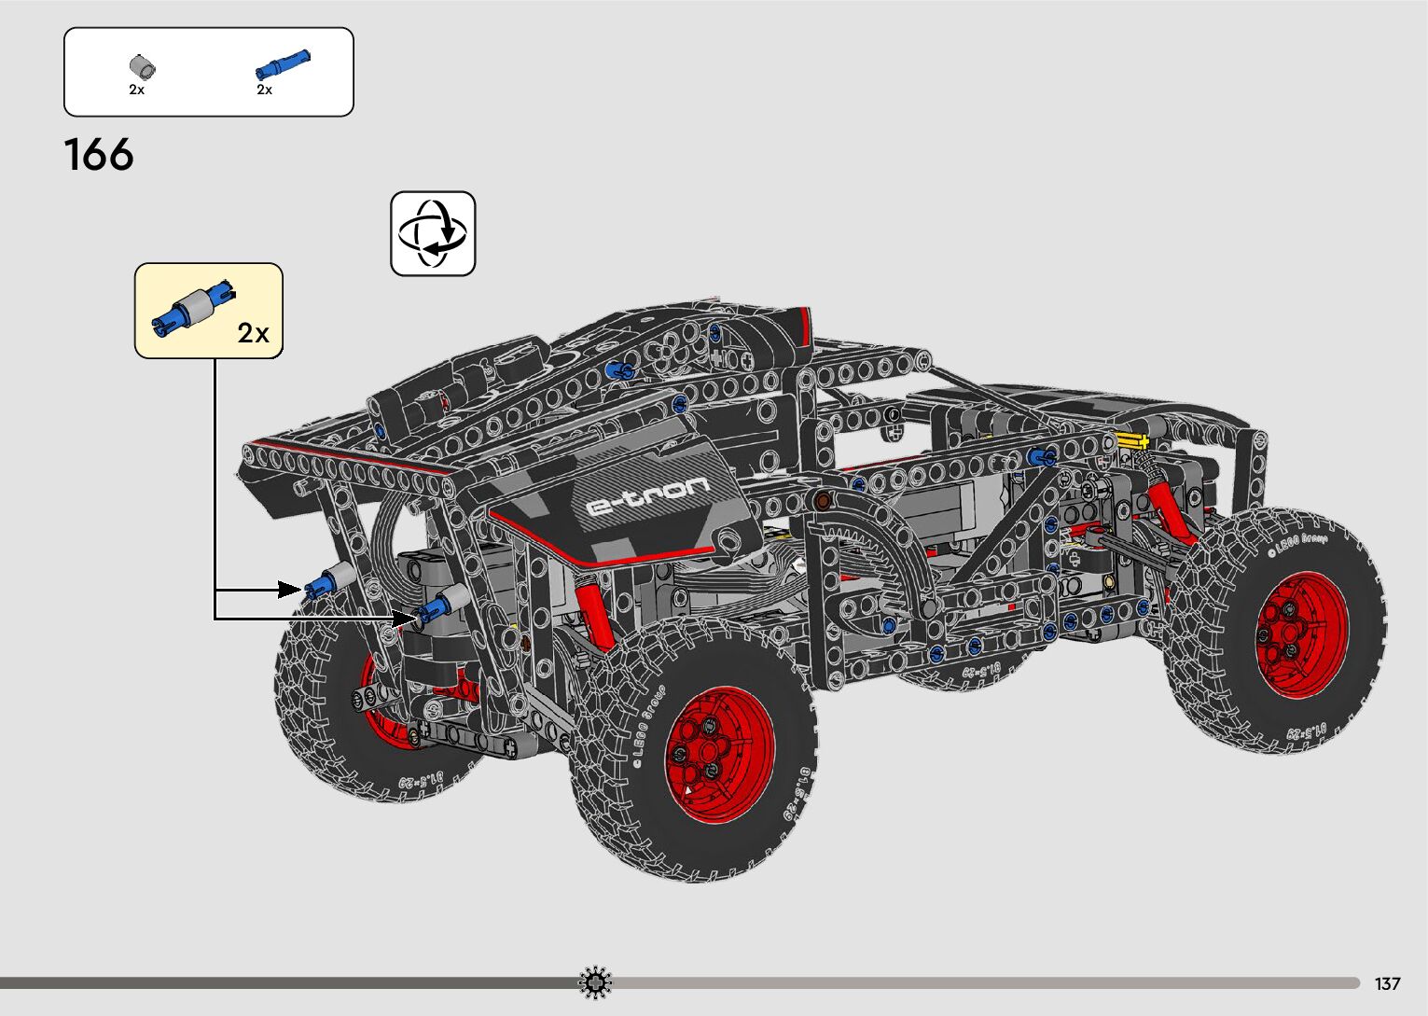Click the light remaining section of progress bar

979,982
